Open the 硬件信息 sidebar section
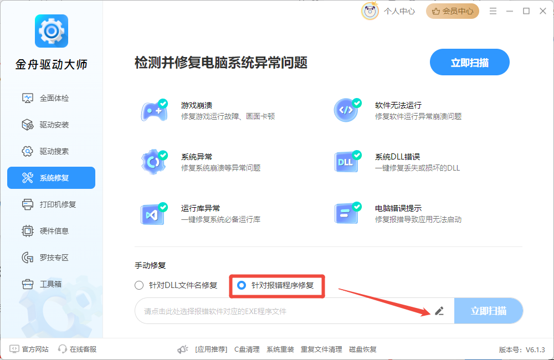Image resolution: width=554 pixels, height=360 pixels. (51, 231)
